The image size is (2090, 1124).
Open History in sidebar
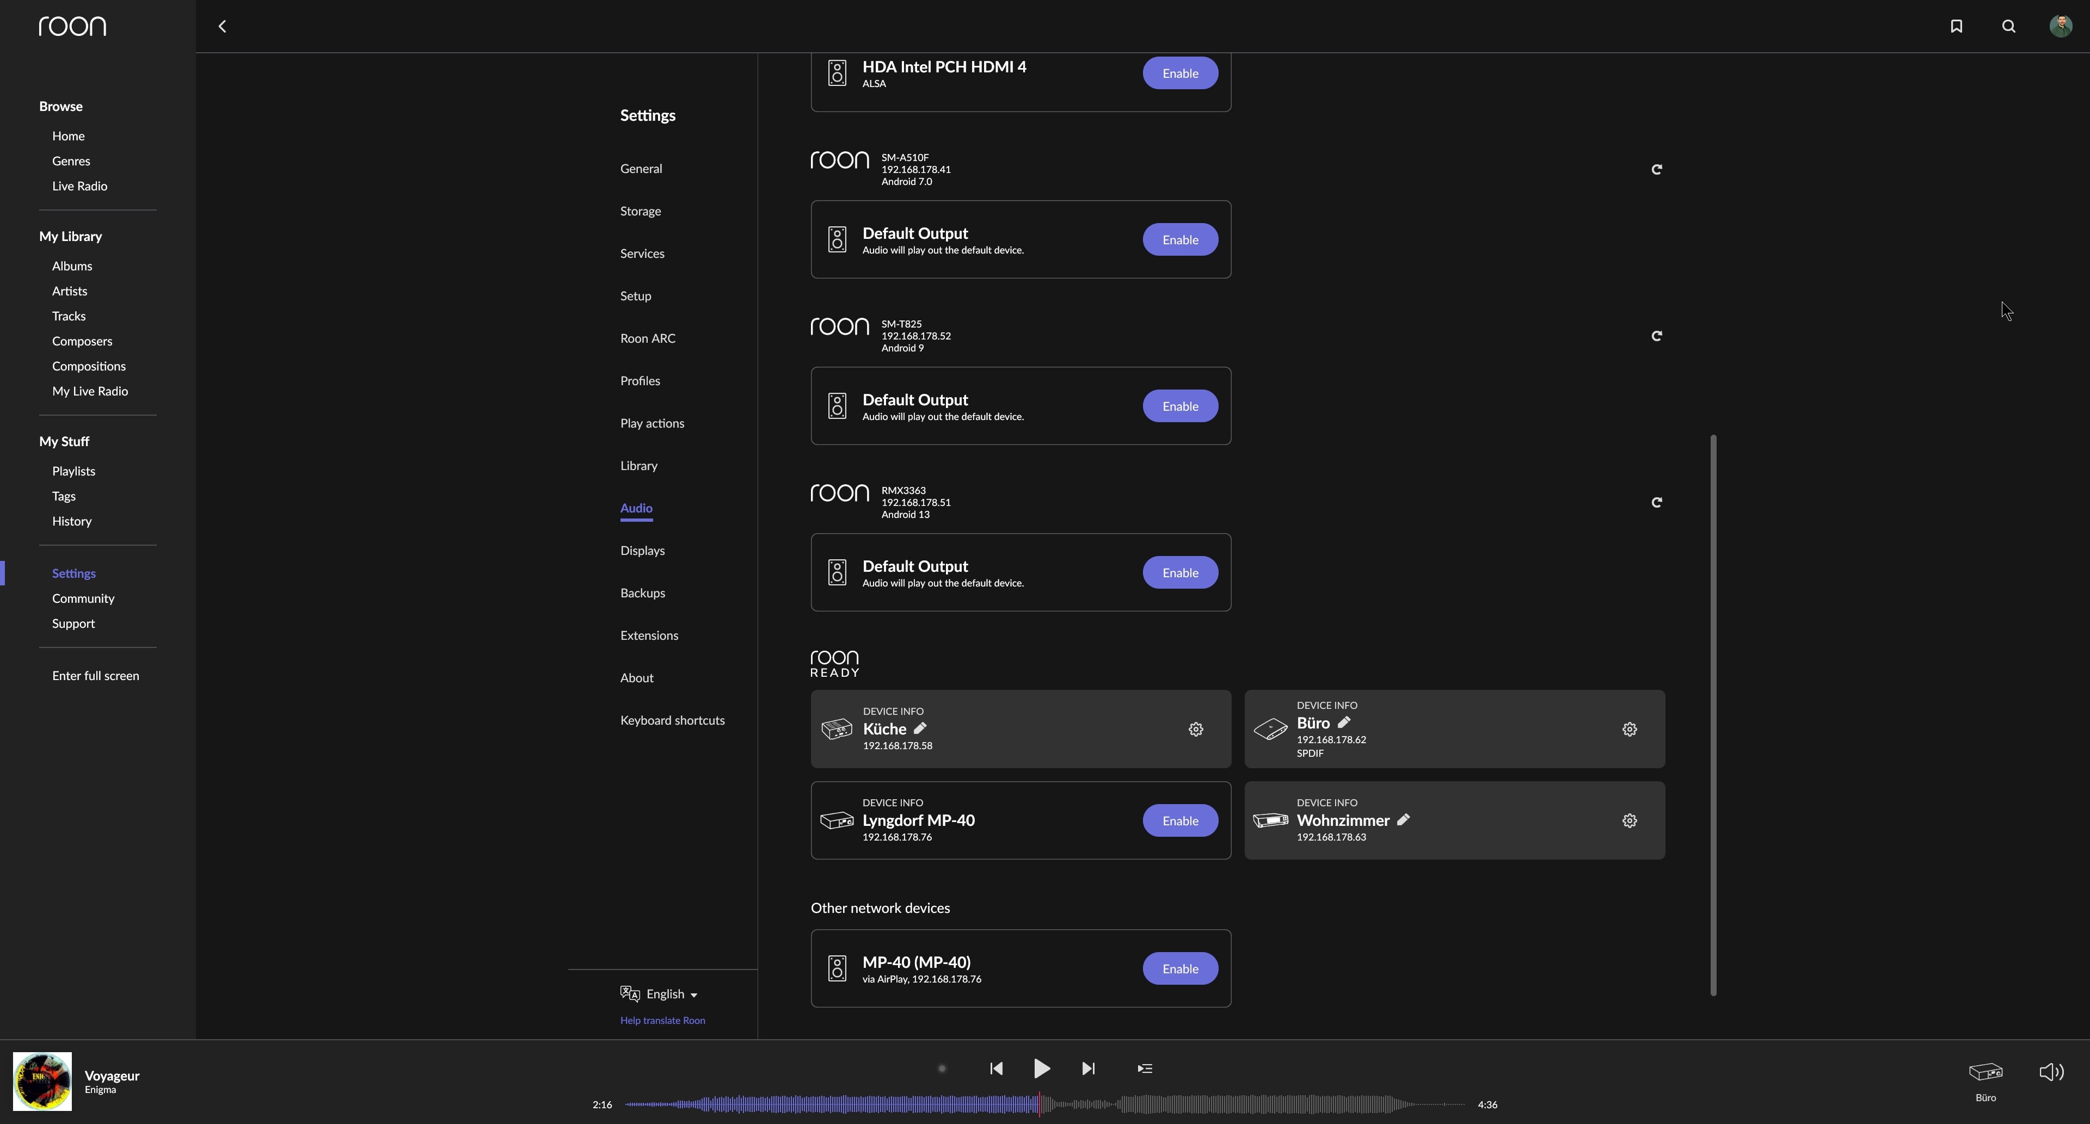click(71, 521)
